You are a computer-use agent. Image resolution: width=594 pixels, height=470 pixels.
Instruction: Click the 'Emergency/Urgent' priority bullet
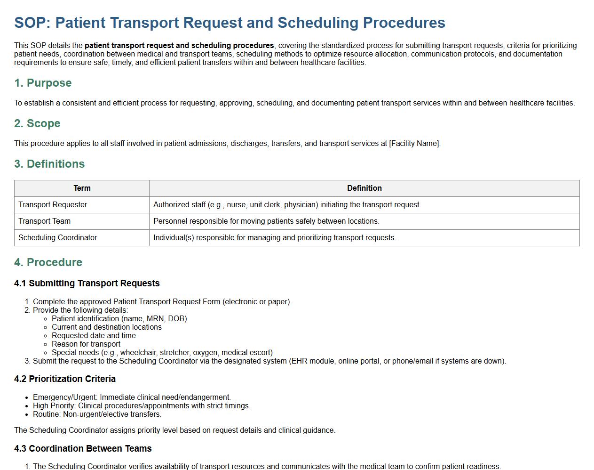(x=132, y=397)
